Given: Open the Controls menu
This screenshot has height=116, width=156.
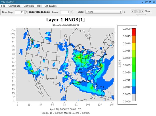Looking at the screenshot, I should click(29, 6).
